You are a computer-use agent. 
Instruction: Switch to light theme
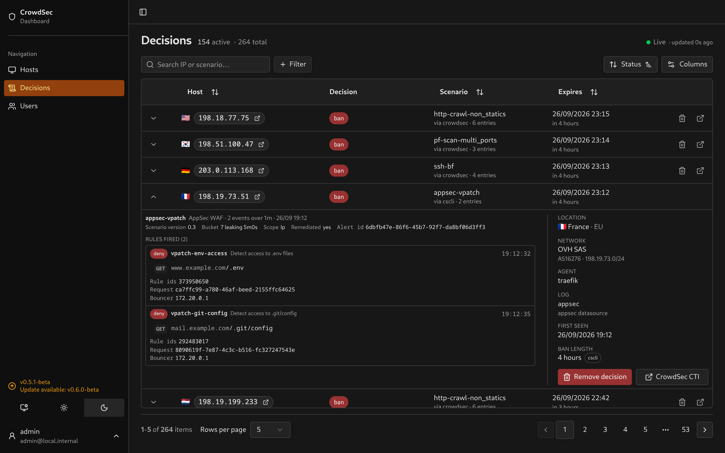pos(64,407)
